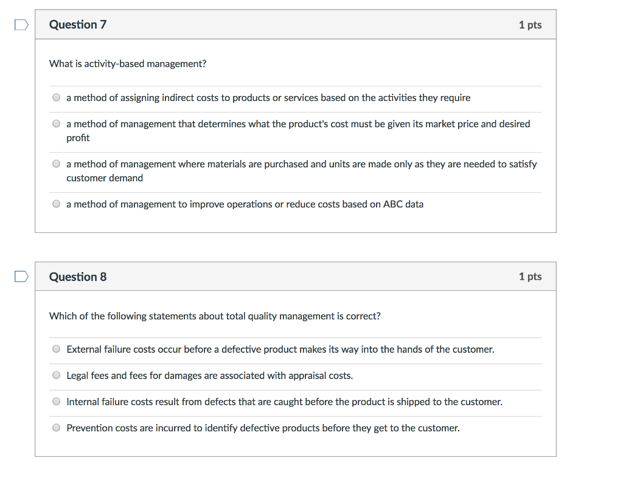Click the text 'What is activity-based management?'
This screenshot has height=480, width=623.
(128, 64)
